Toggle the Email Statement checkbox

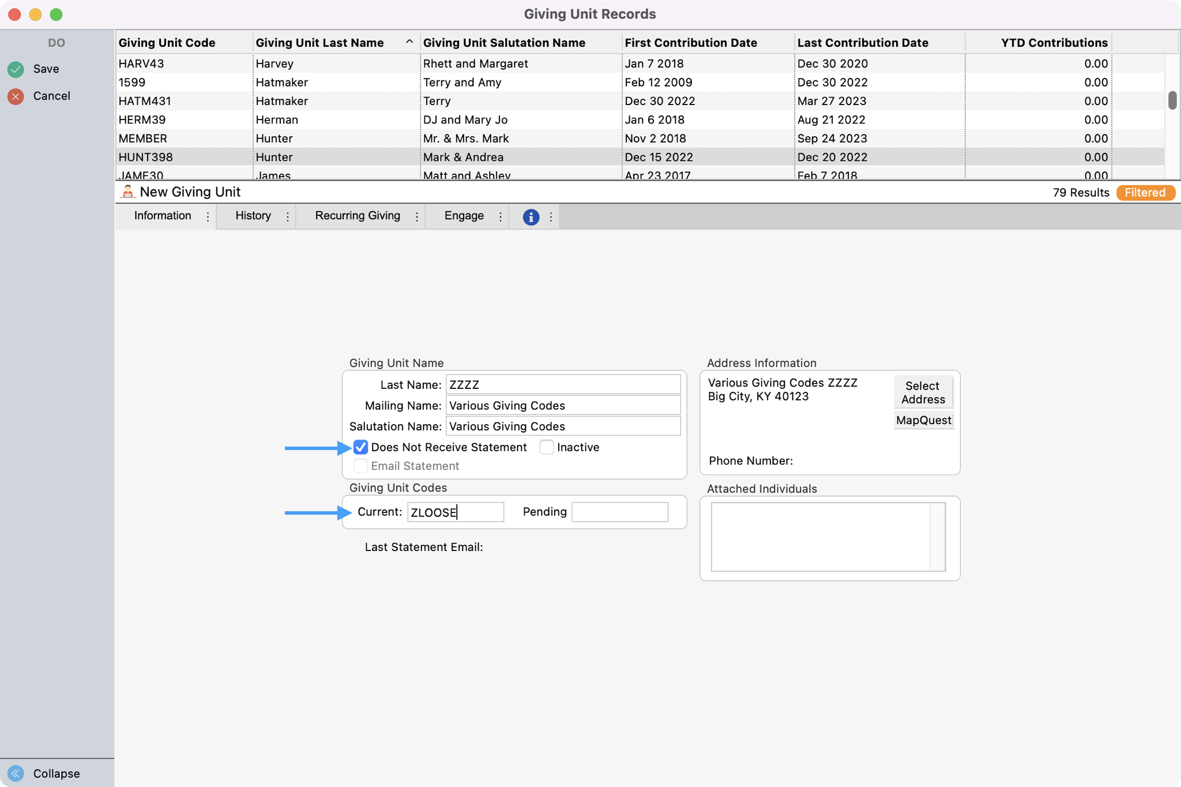coord(360,466)
